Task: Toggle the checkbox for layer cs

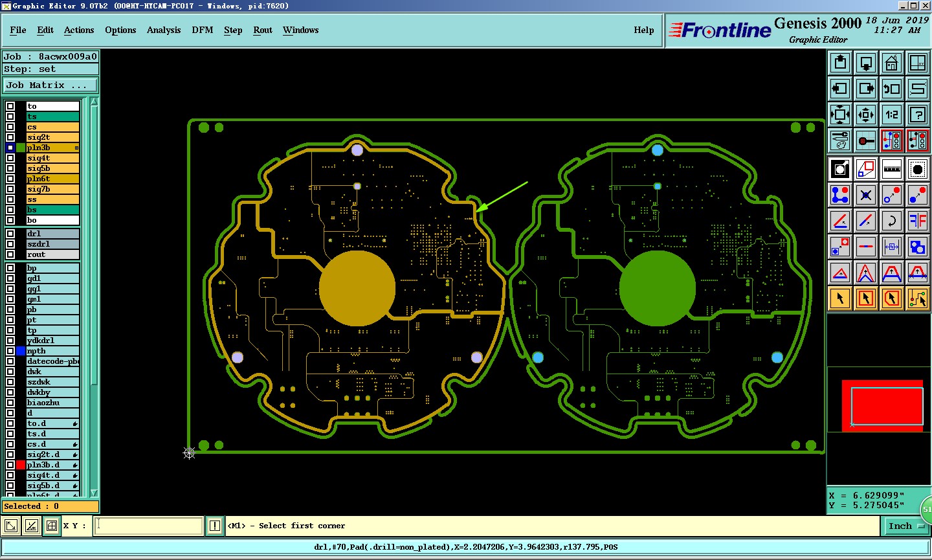Action: point(10,127)
